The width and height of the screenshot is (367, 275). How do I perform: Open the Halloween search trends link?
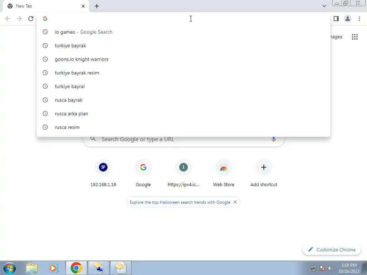(180, 202)
